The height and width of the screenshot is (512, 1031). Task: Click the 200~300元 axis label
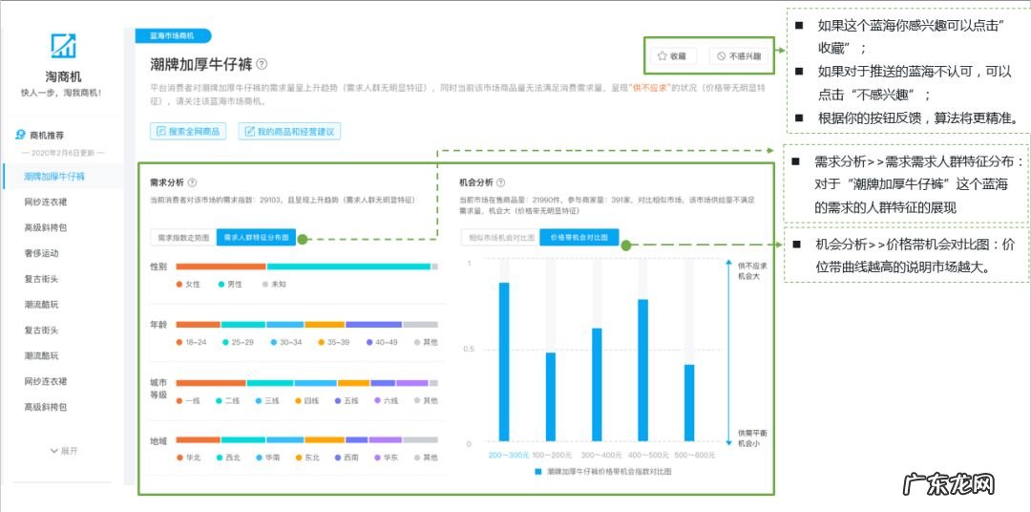point(508,455)
